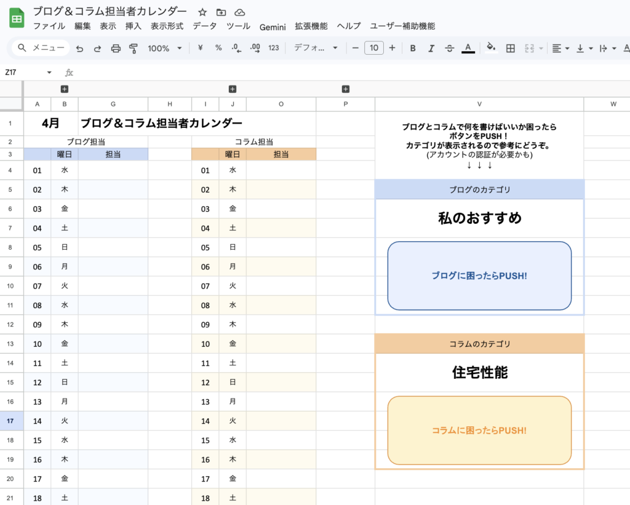This screenshot has height=505, width=630.
Task: Click the move to folder icon
Action: coord(221,12)
